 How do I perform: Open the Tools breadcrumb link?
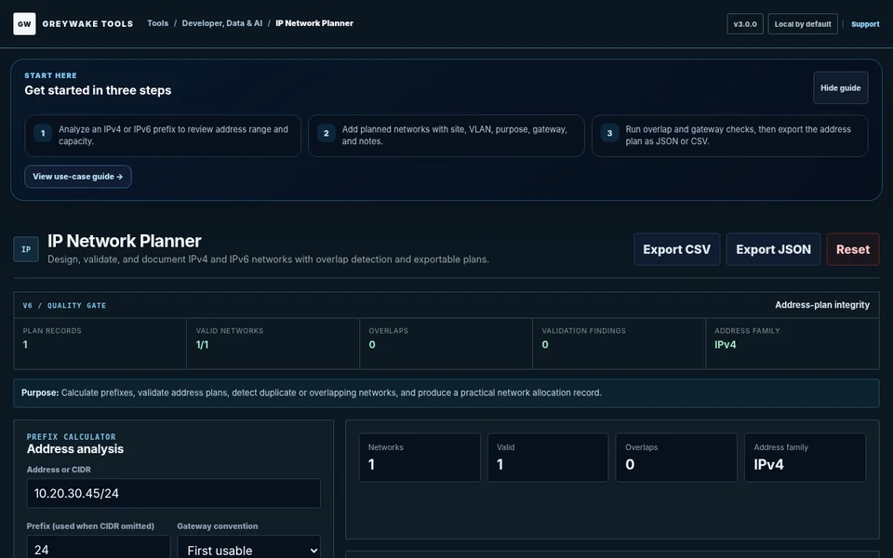click(x=158, y=23)
